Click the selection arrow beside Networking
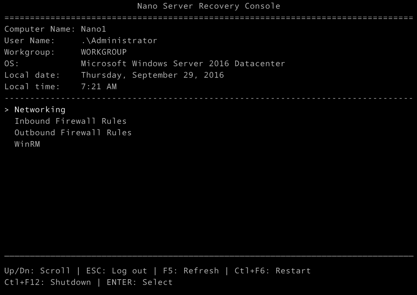The height and width of the screenshot is (295, 417). [x=7, y=110]
